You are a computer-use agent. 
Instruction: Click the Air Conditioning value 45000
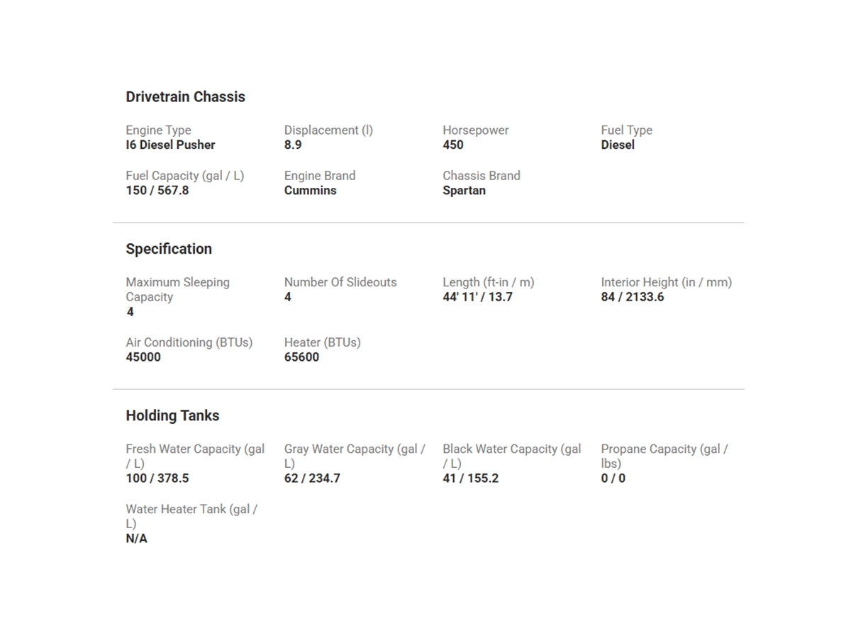(x=143, y=357)
